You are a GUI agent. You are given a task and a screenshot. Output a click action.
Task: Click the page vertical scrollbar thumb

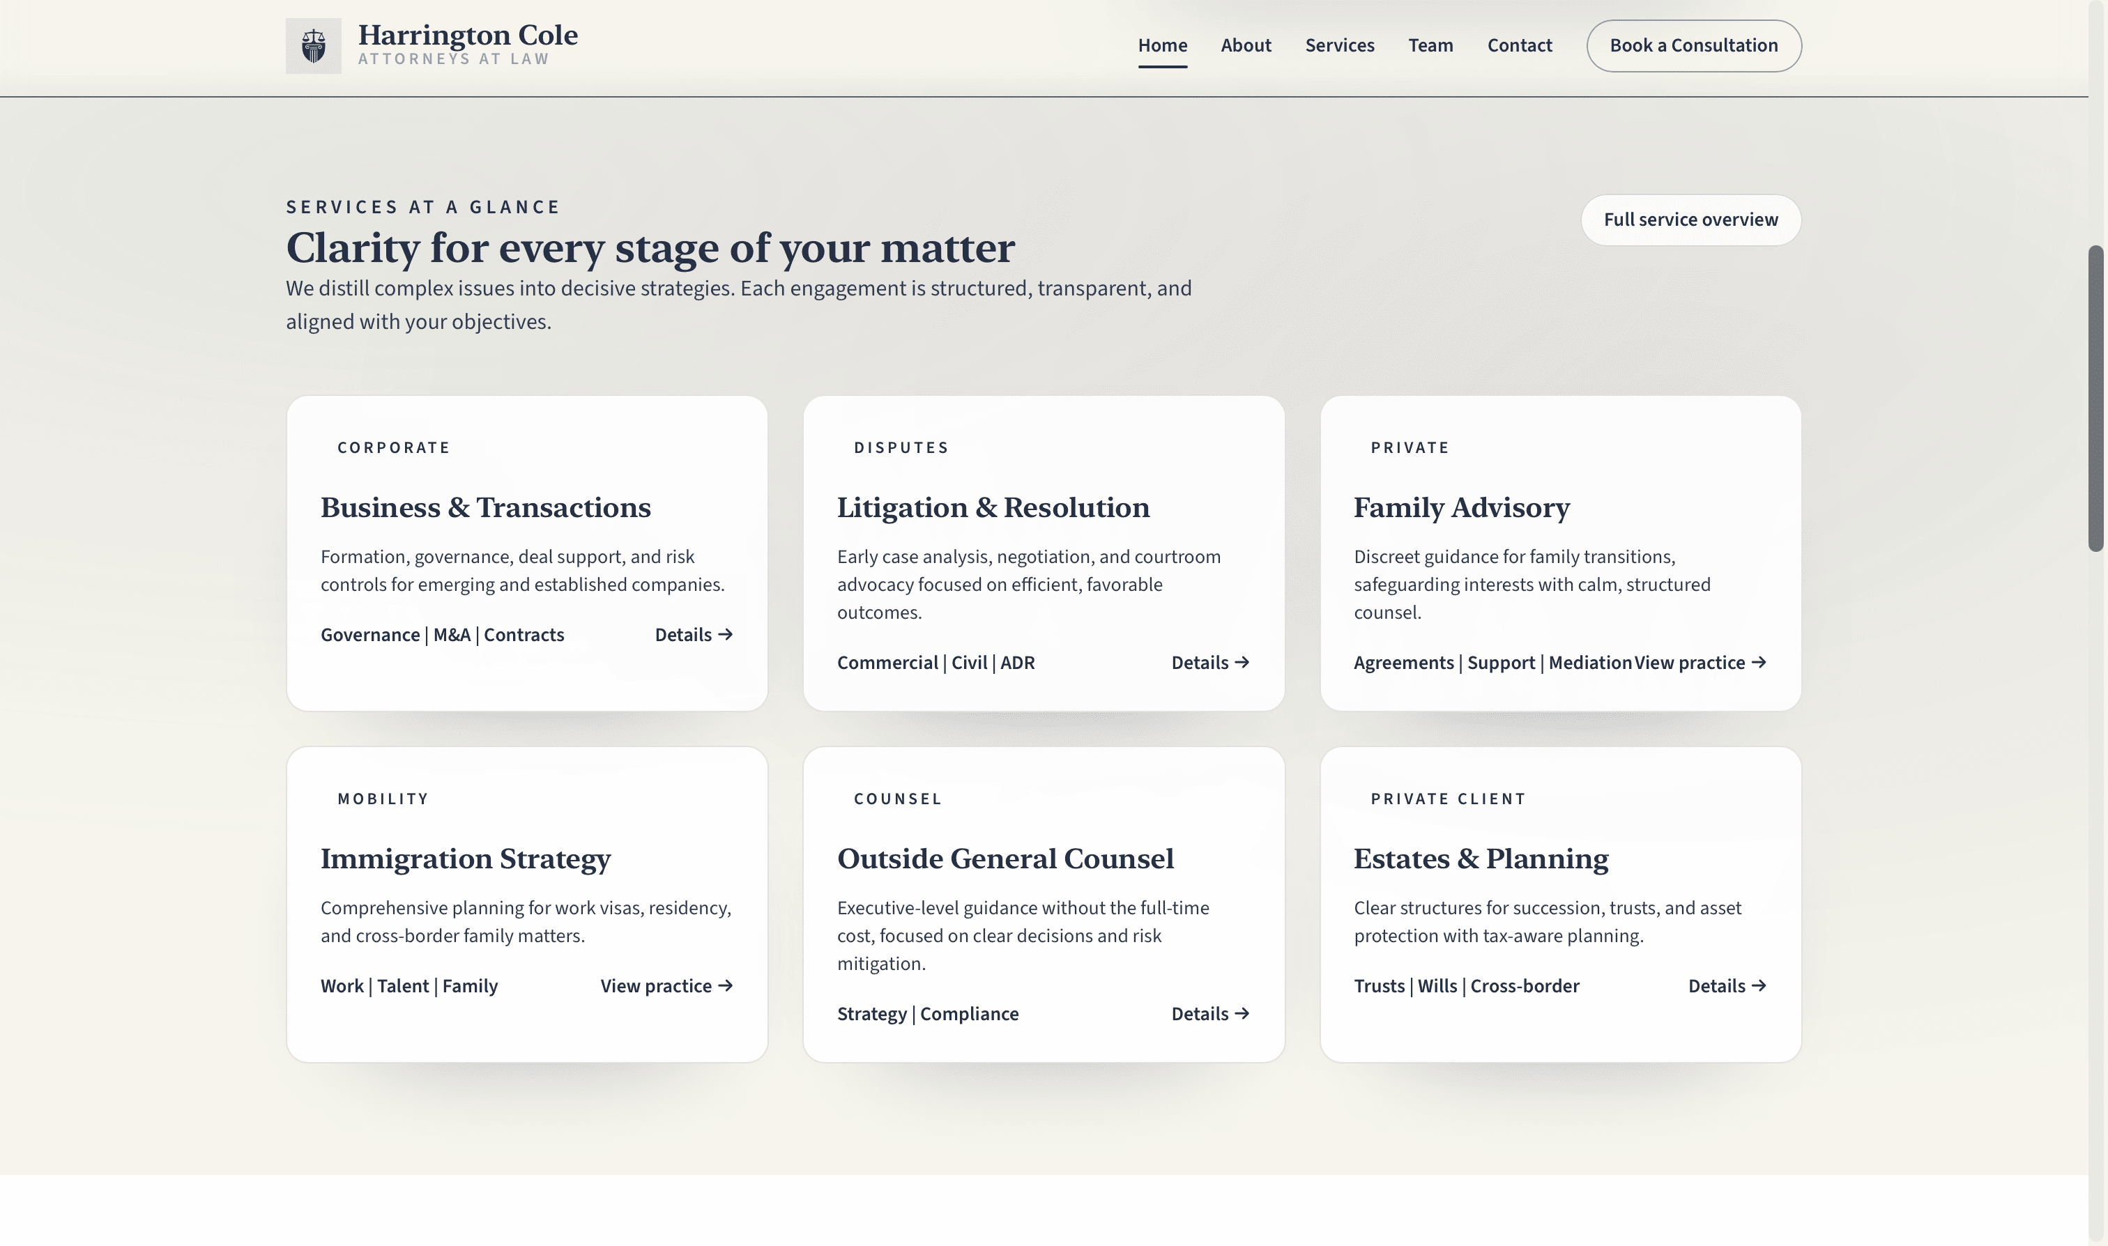click(2096, 399)
